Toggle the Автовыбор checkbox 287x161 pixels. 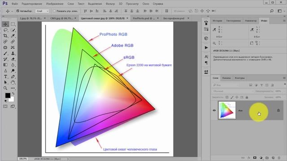(18, 11)
